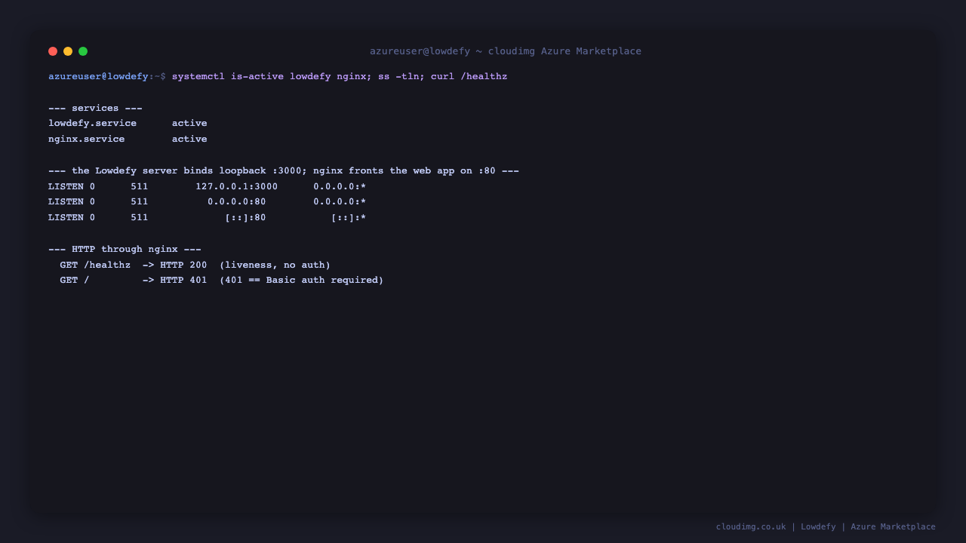Click the 'azureuser@lowdefy' shell prompt
Viewport: 966px width, 543px height.
pos(98,76)
